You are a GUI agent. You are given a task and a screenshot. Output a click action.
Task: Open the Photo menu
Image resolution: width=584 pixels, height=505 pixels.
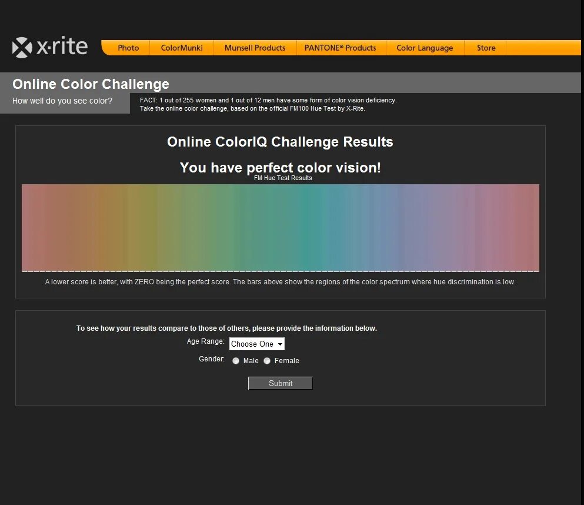[128, 48]
